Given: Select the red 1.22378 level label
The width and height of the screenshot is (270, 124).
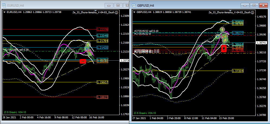Looking at the screenshot, I should 102,30.
